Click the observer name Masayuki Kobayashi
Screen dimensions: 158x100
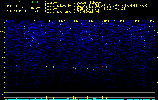click(90, 3)
